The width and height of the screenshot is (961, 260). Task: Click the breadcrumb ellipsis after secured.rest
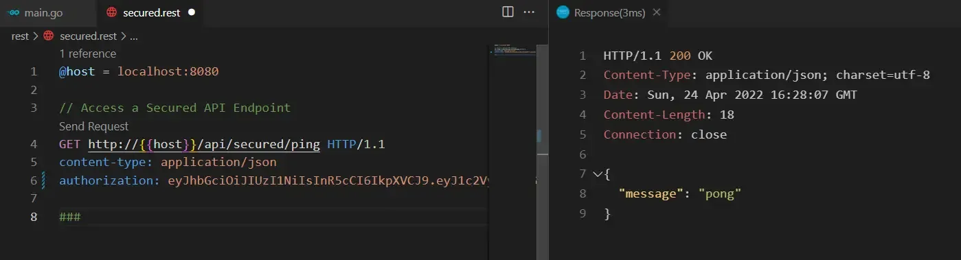134,36
